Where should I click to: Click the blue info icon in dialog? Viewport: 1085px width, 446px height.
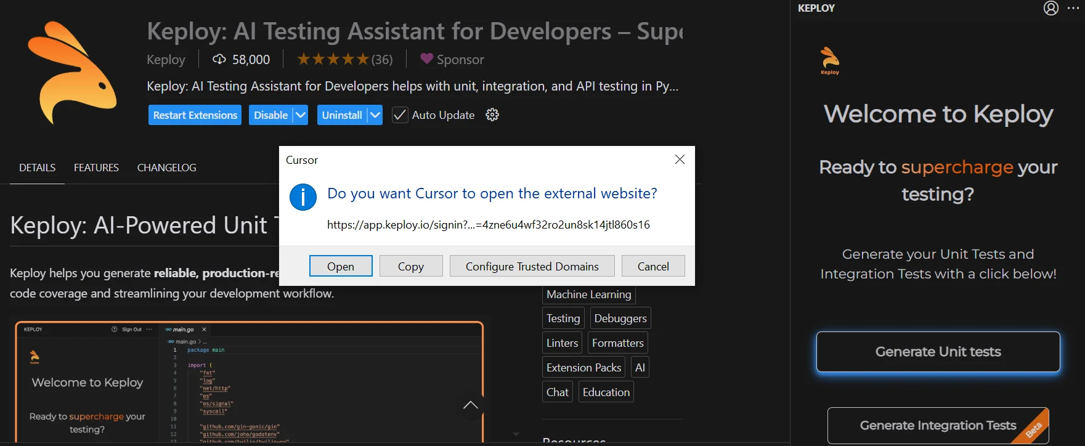[303, 197]
